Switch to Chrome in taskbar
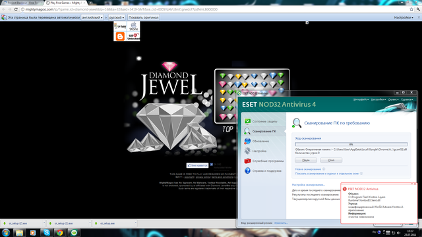Image resolution: width=422 pixels, height=237 pixels. (x=60, y=232)
